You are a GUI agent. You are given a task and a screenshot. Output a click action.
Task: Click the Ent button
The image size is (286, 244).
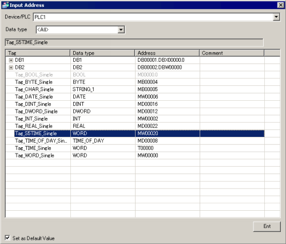267,226
